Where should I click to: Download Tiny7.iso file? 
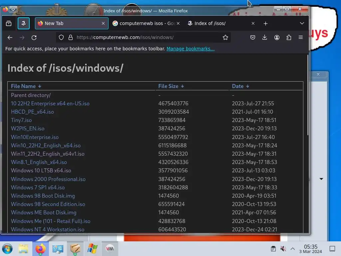click(x=21, y=120)
